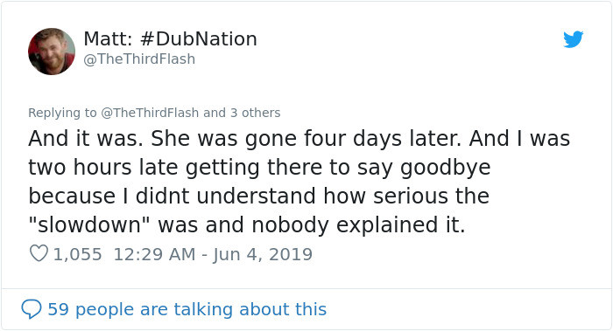Visit @TheThirdFlash handle under the name
Screen dimensions: 613x331
[139, 59]
